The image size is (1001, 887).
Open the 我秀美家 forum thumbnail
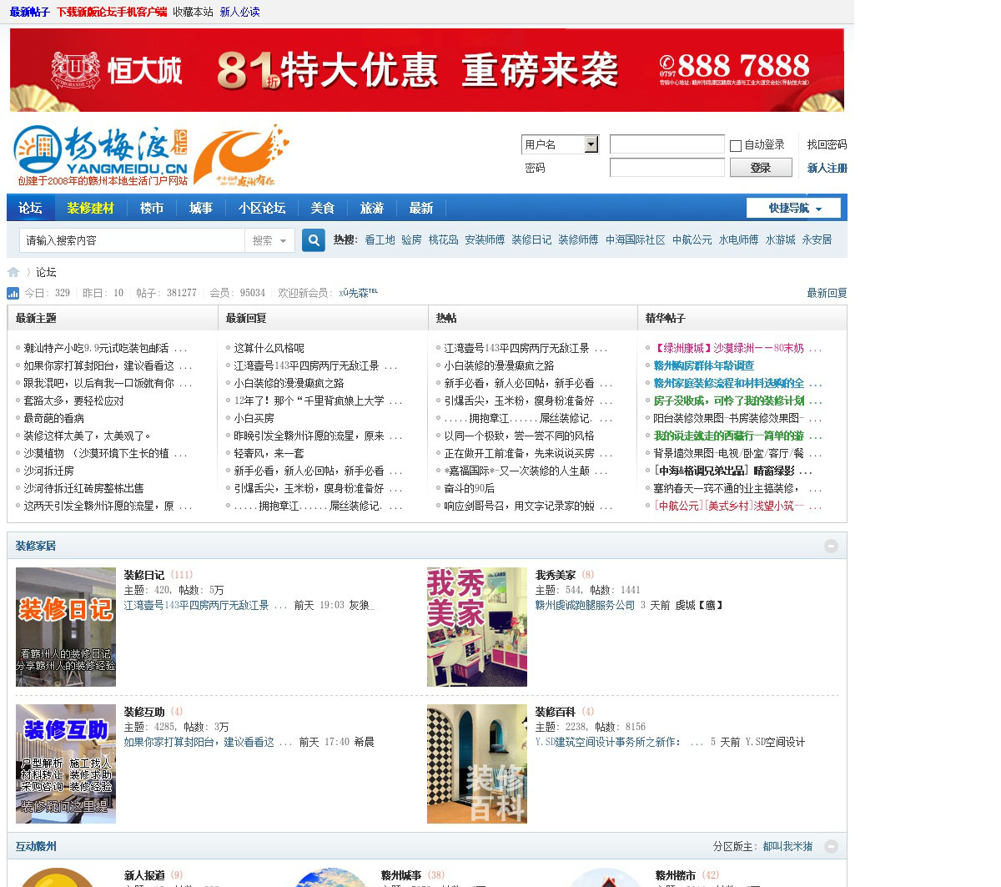click(477, 627)
